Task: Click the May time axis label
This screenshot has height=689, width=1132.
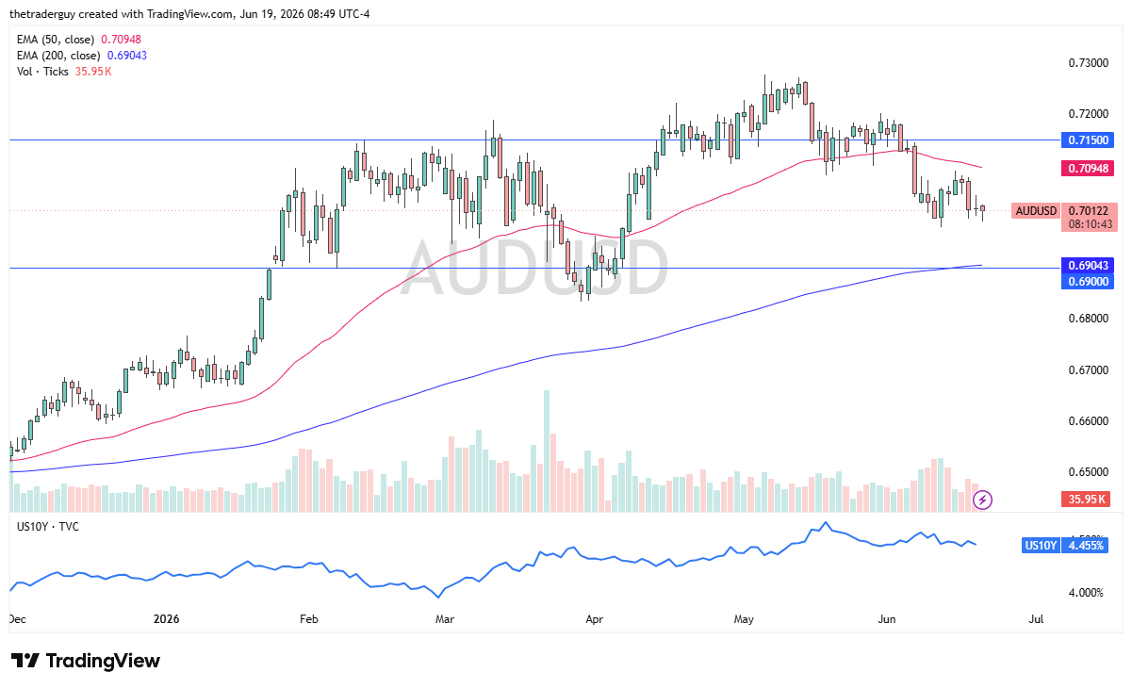Action: point(745,619)
